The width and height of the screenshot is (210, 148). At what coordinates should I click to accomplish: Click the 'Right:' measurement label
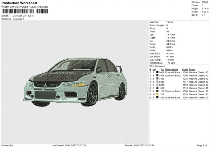pyautogui.click(x=152, y=38)
